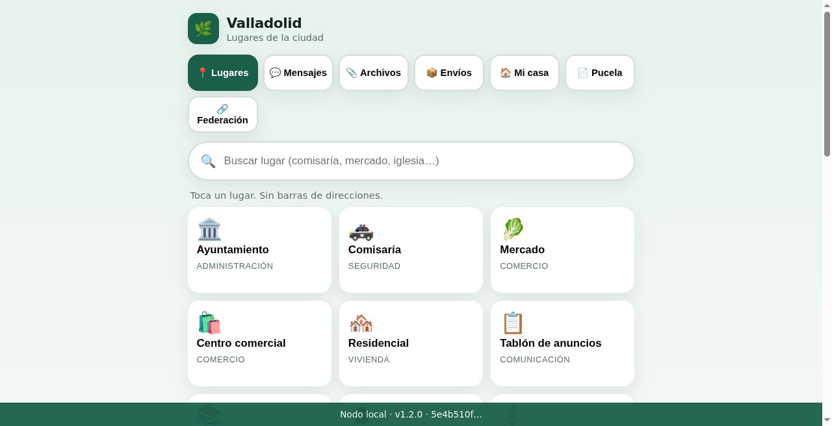Click the Valladolid leaf logo icon
The image size is (832, 426).
point(203,29)
